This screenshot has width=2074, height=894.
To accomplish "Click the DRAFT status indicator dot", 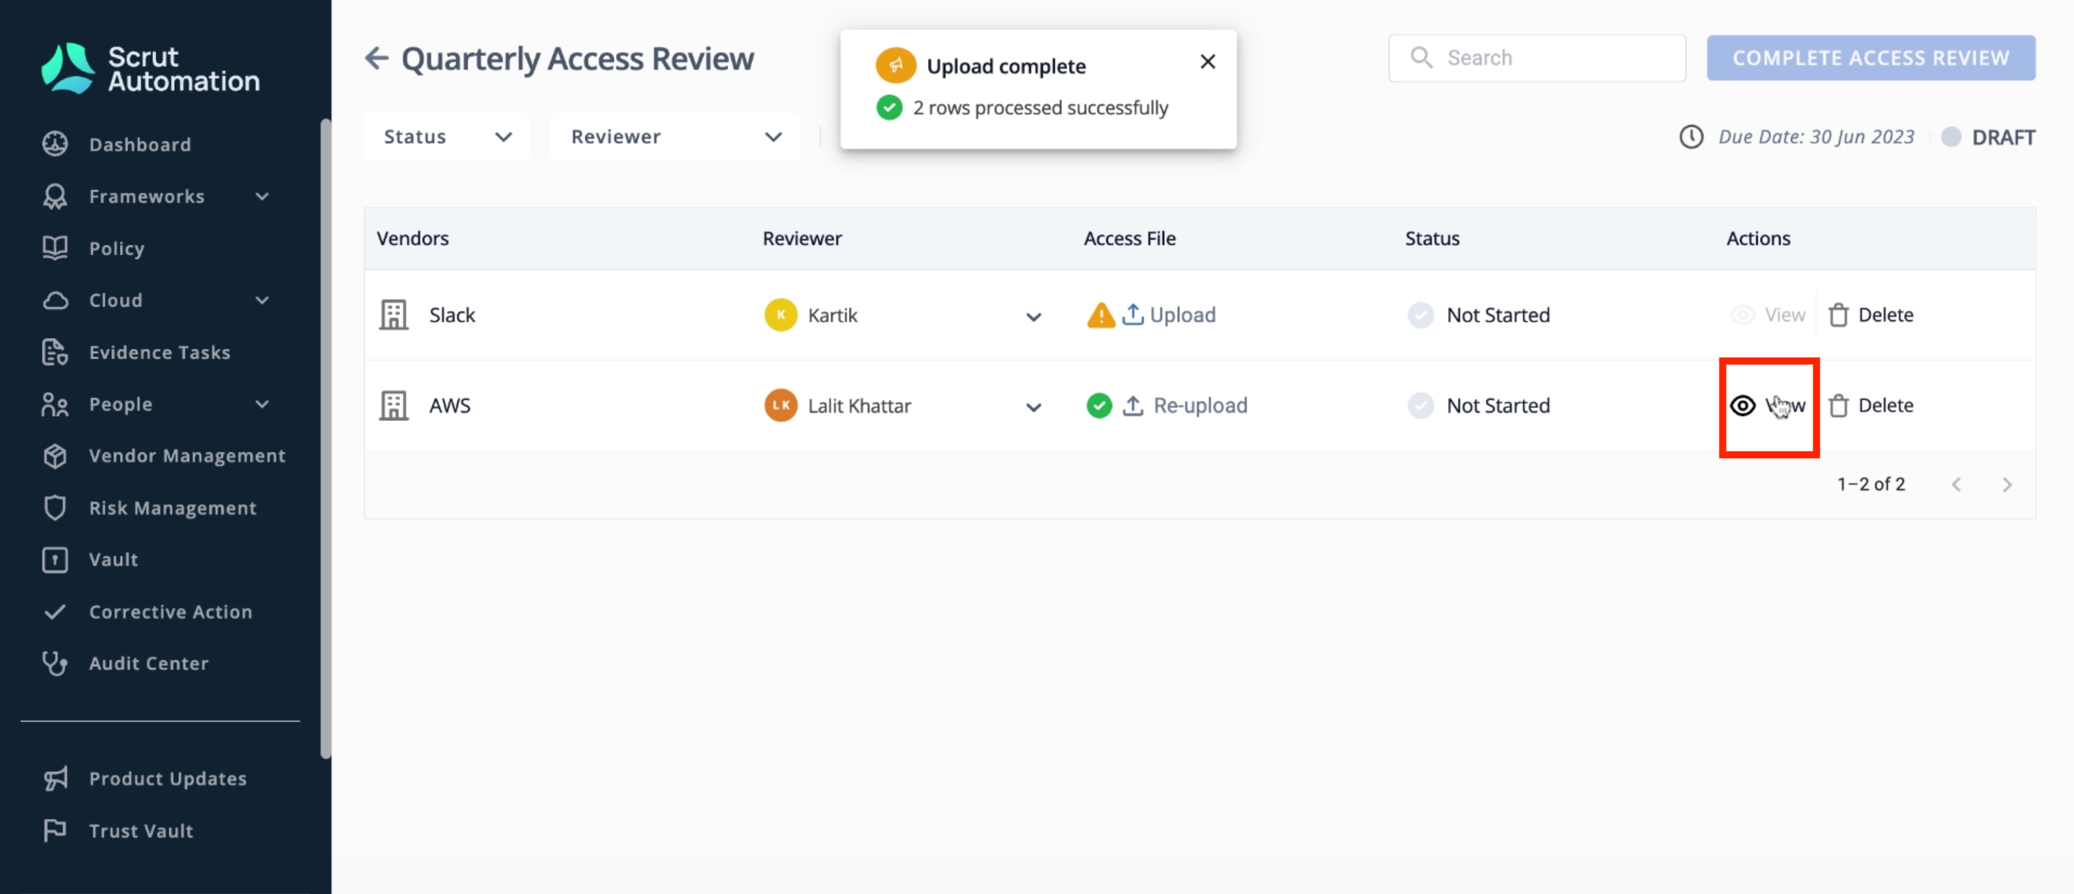I will [x=1951, y=137].
